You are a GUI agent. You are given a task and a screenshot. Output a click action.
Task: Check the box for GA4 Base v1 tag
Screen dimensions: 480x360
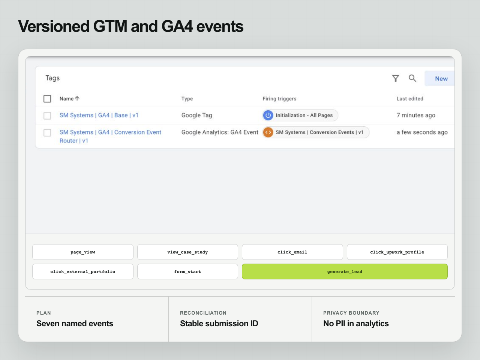[x=47, y=115]
